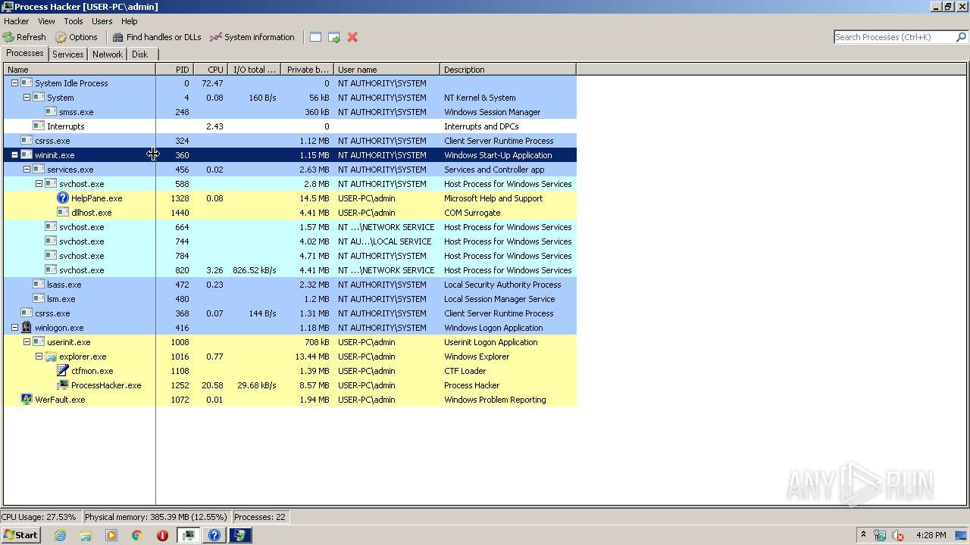Click CPU Usage status bar entry
This screenshot has height=545, width=970.
point(39,517)
